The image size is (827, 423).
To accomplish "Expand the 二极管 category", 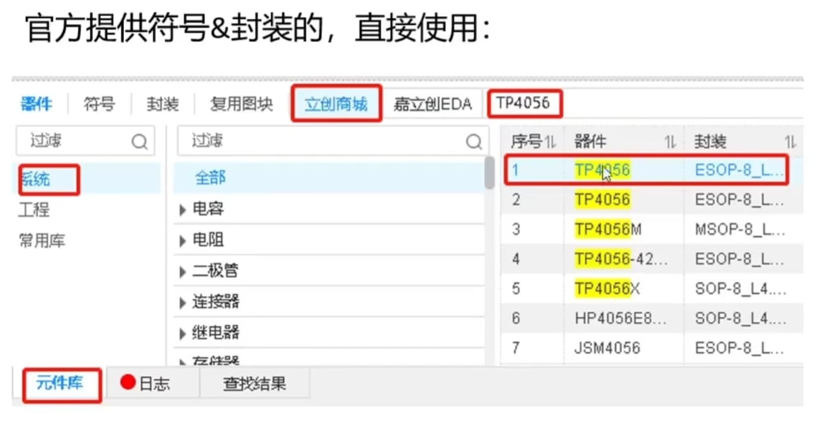I will point(183,272).
